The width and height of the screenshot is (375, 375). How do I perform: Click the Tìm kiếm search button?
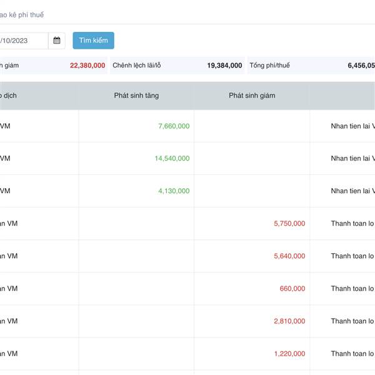93,41
